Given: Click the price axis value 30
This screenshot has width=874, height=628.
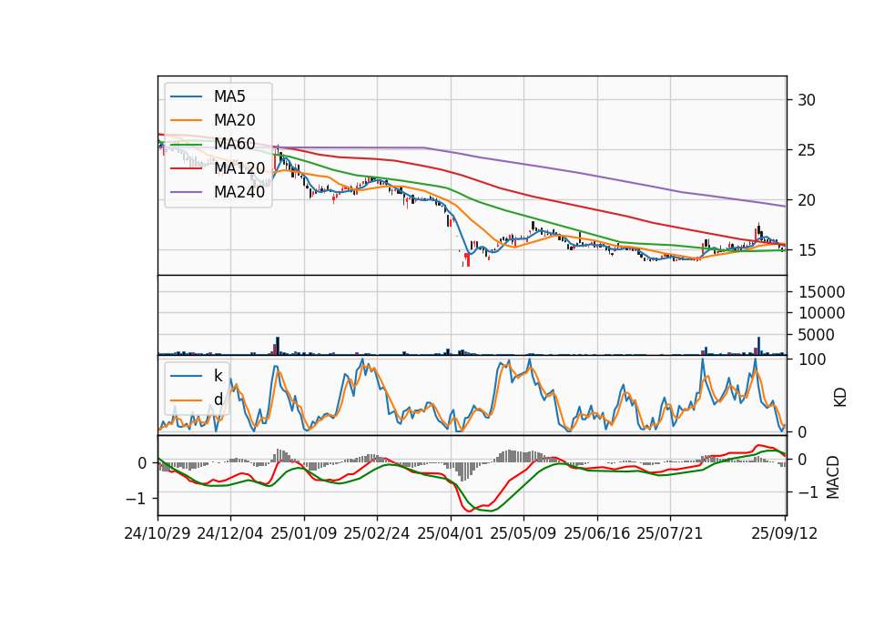Looking at the screenshot, I should [807, 100].
